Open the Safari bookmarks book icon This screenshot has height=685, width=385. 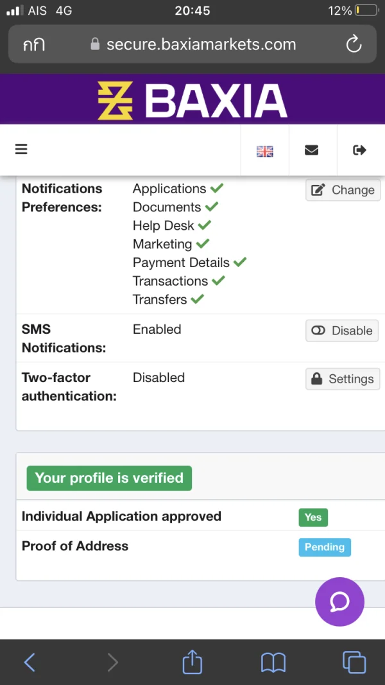pyautogui.click(x=273, y=662)
